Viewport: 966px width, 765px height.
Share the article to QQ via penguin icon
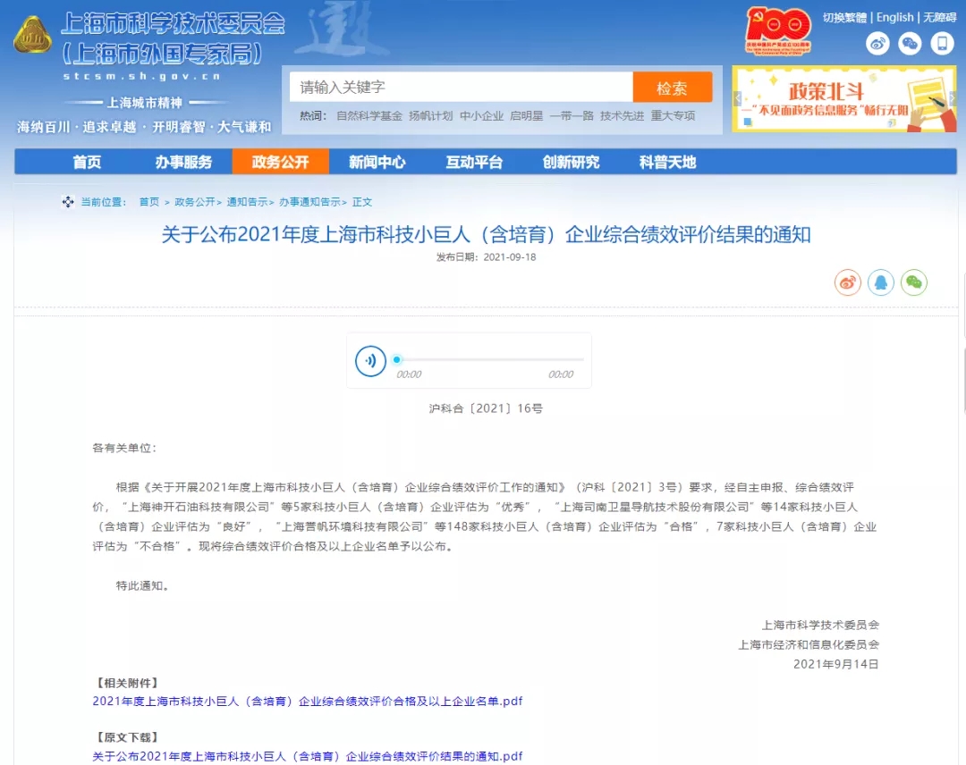(881, 282)
